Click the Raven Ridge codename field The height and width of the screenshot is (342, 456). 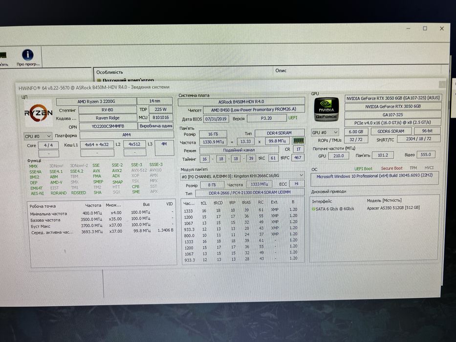[x=108, y=118]
